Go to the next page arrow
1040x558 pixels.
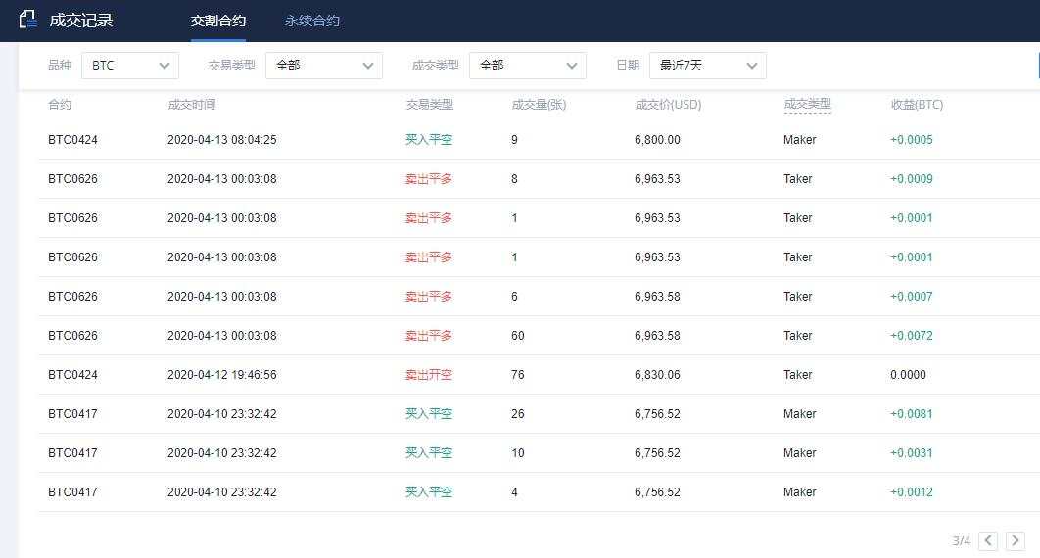point(1015,540)
